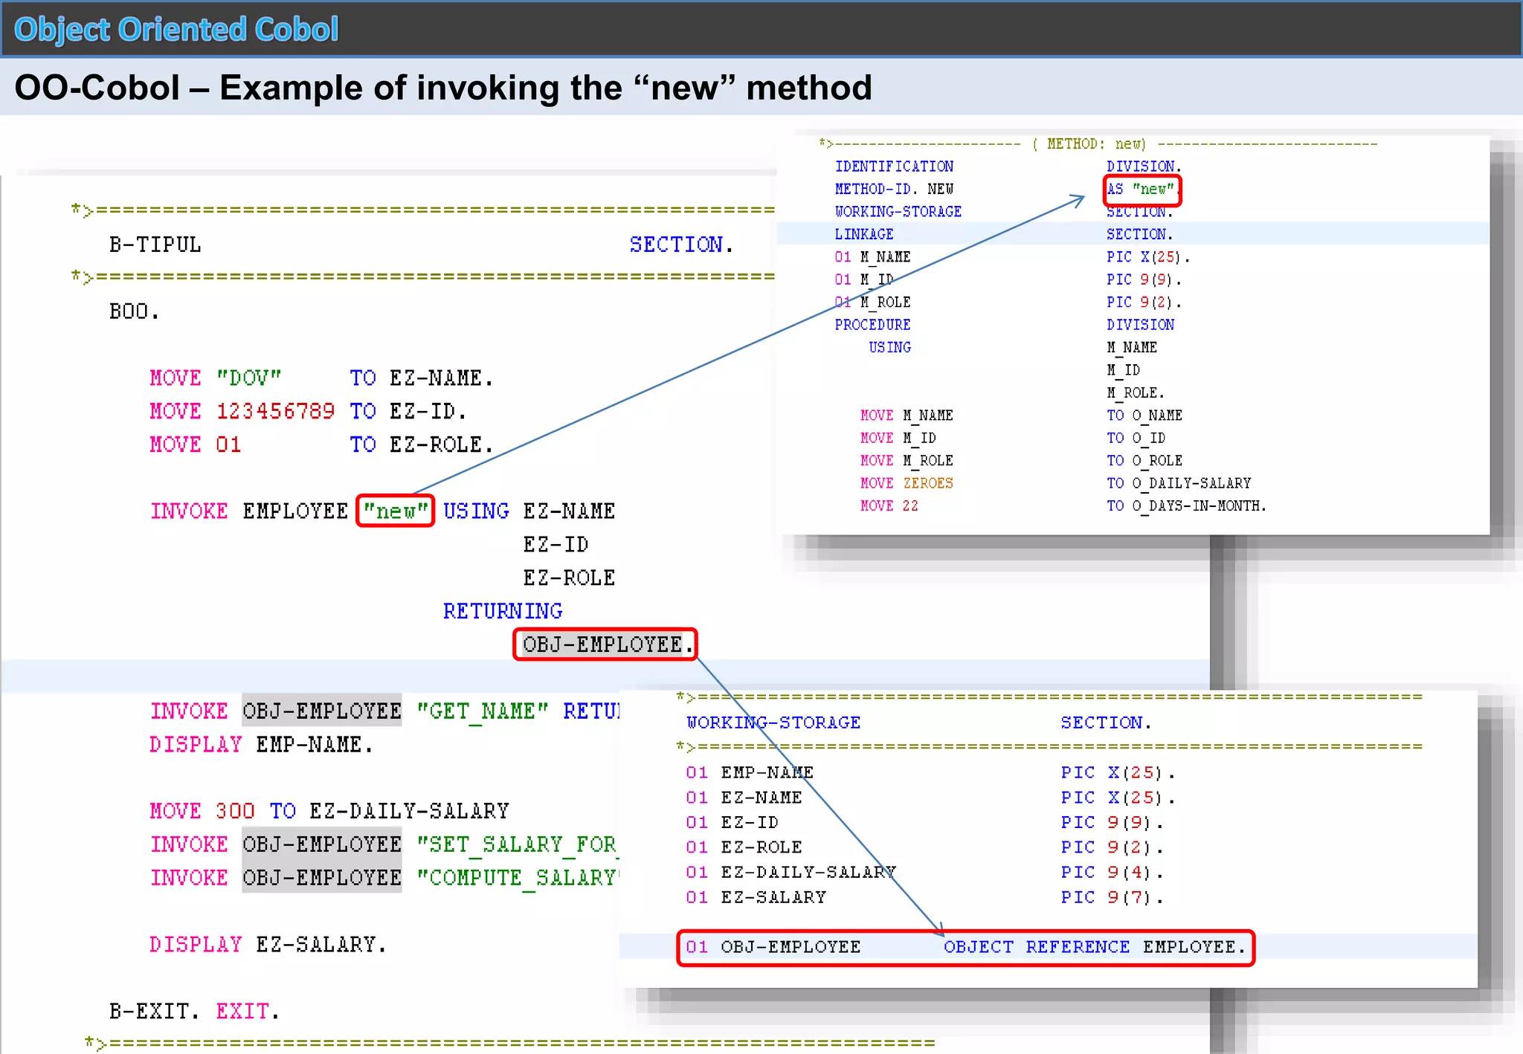Click the 01 EMP-NAME declaration
Image resolution: width=1523 pixels, height=1054 pixels.
(x=750, y=772)
